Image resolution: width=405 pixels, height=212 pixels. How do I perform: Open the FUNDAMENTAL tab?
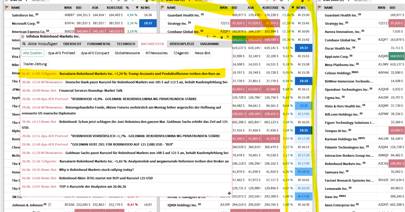(99, 44)
